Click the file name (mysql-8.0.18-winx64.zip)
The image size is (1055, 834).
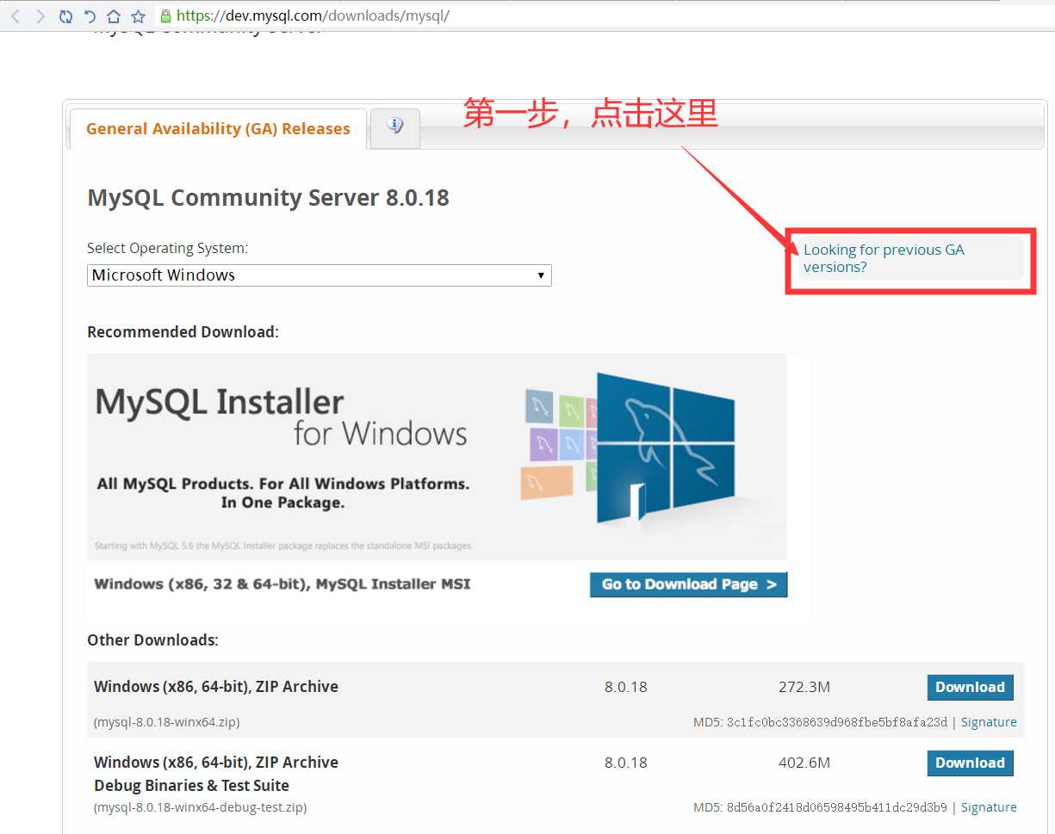166,722
